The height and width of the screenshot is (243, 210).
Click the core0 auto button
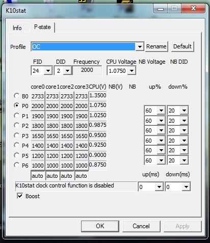tap(38, 176)
